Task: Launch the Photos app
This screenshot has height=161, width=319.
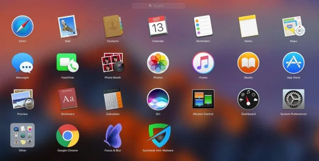Action: tap(158, 63)
